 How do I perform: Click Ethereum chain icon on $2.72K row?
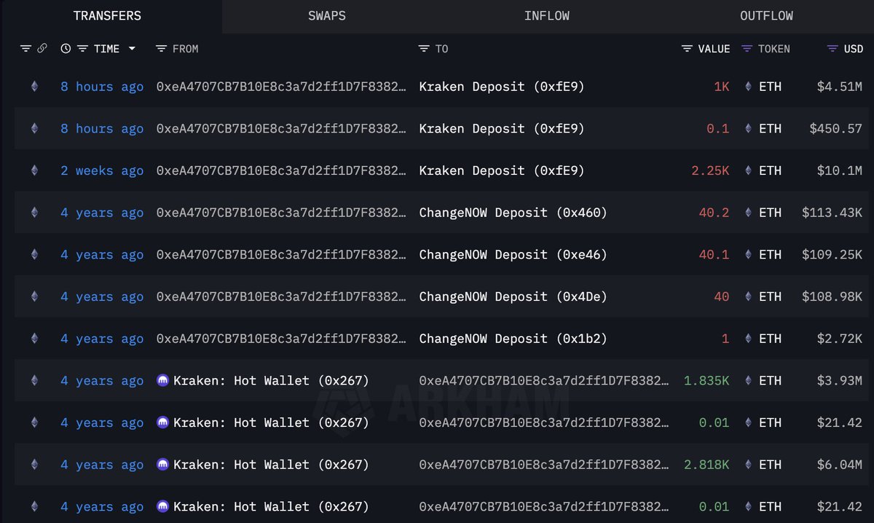tap(34, 339)
